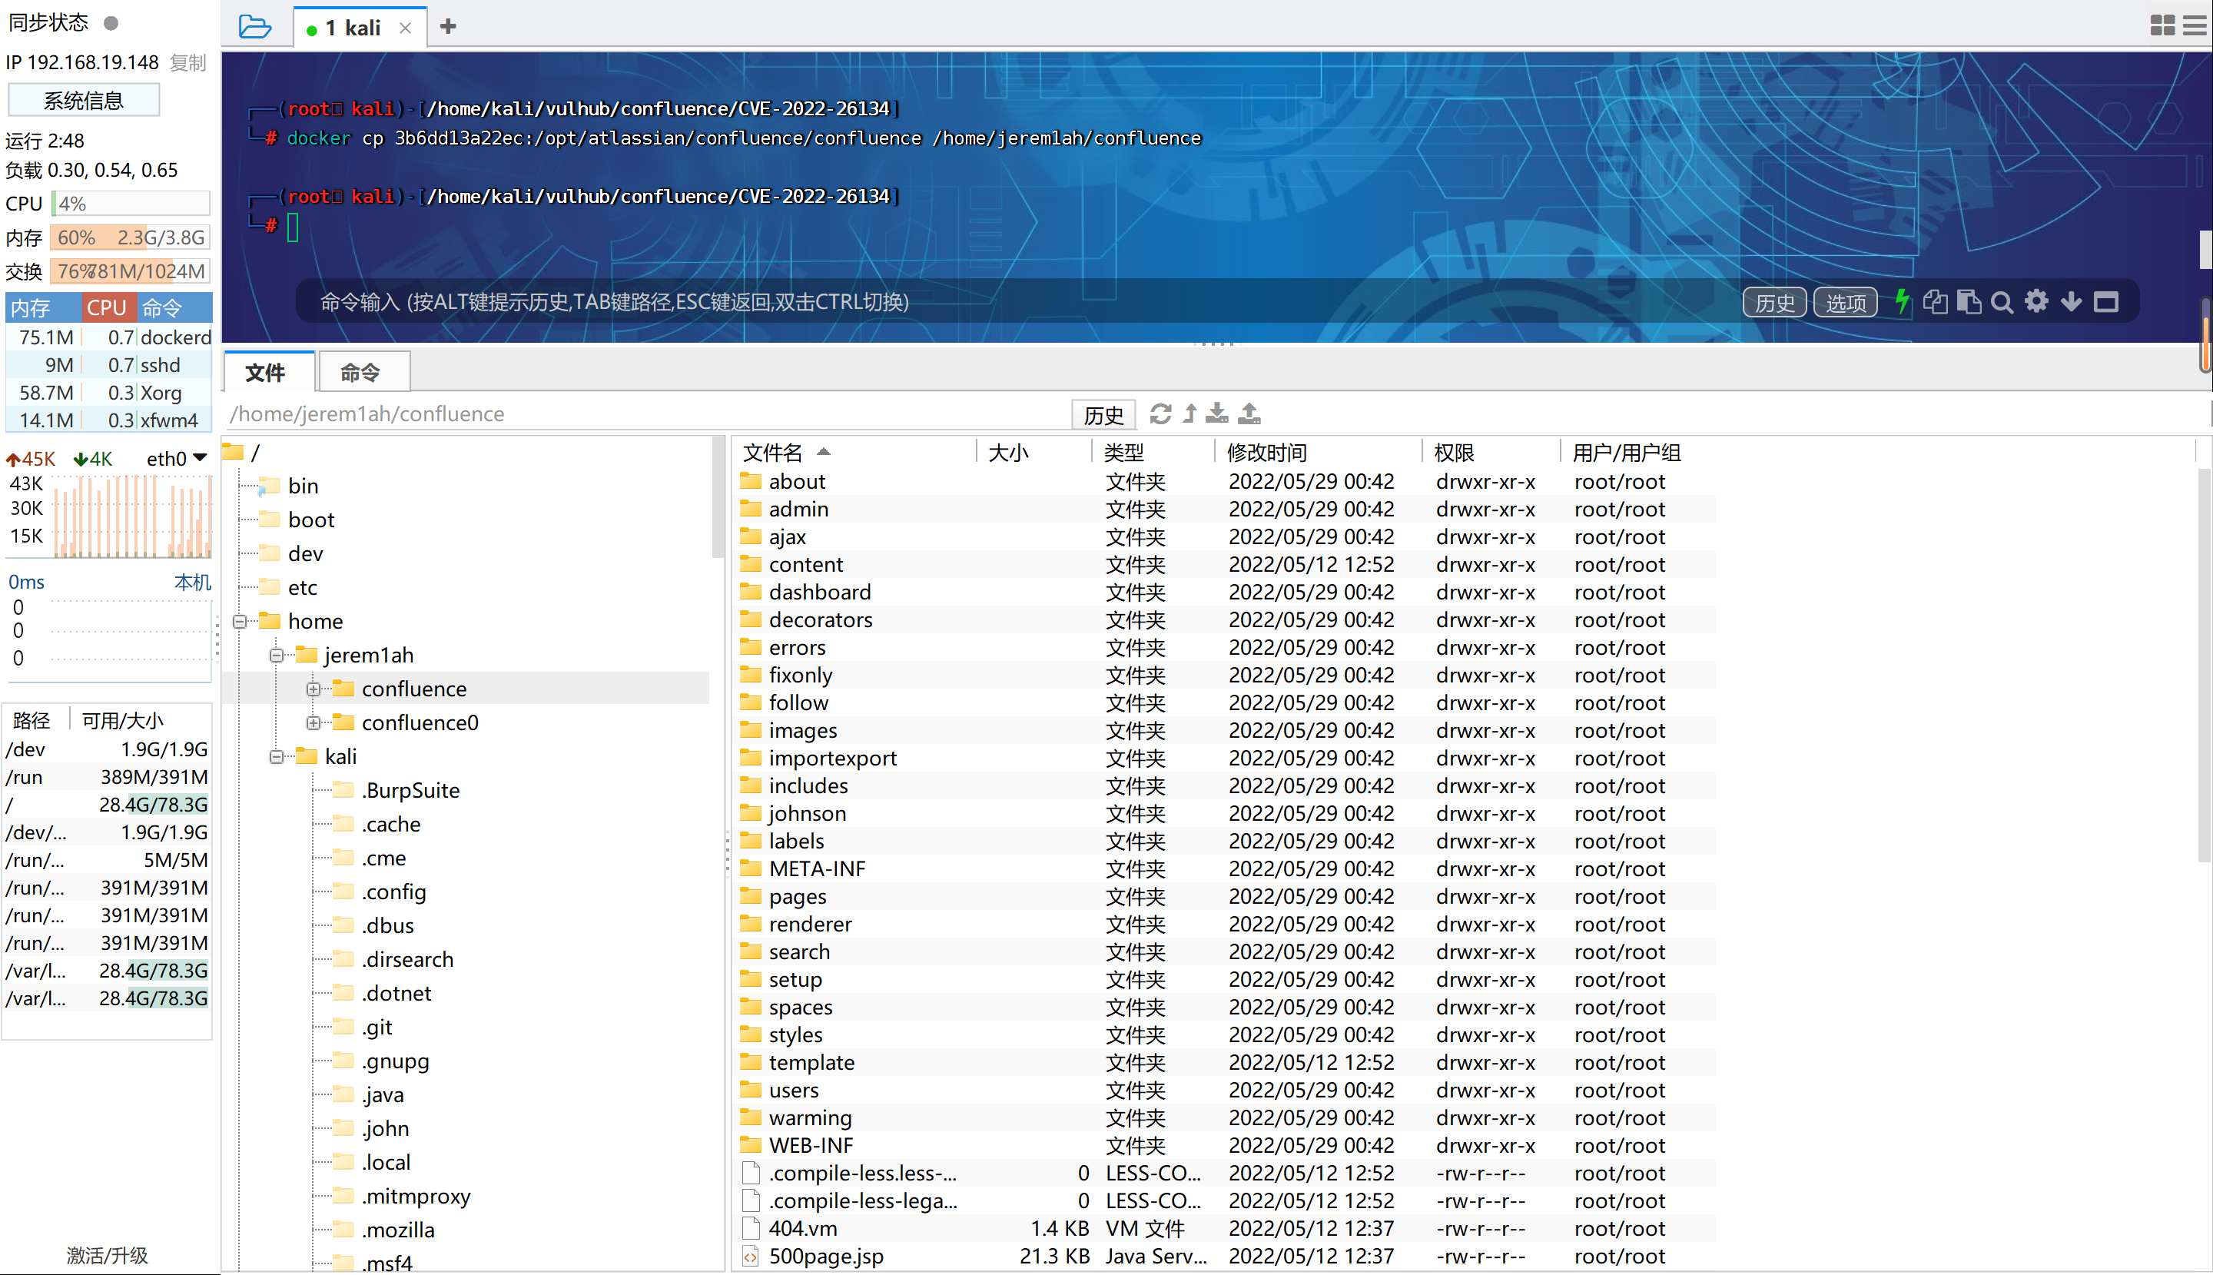Copy the IP address with 复制
Viewport: 2213px width, 1275px height.
pyautogui.click(x=188, y=62)
